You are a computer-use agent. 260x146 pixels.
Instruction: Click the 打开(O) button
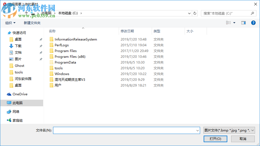tap(215, 139)
